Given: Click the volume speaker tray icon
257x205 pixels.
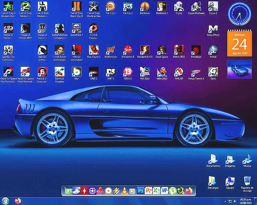Looking at the screenshot, I should [235, 201].
